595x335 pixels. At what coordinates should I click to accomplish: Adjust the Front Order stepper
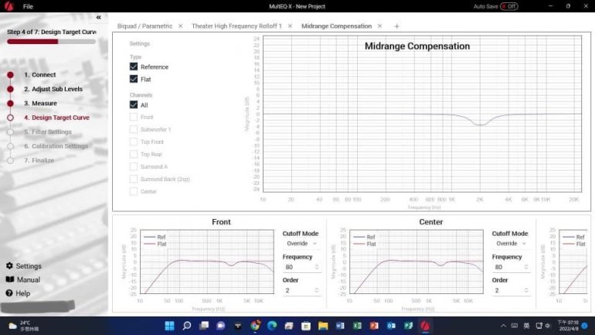coord(315,291)
